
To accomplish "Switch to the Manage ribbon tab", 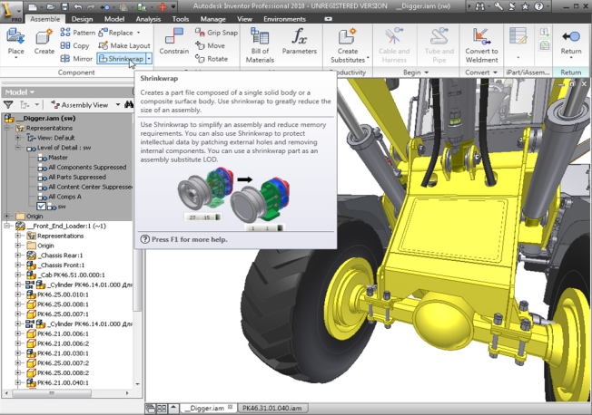I will [213, 19].
